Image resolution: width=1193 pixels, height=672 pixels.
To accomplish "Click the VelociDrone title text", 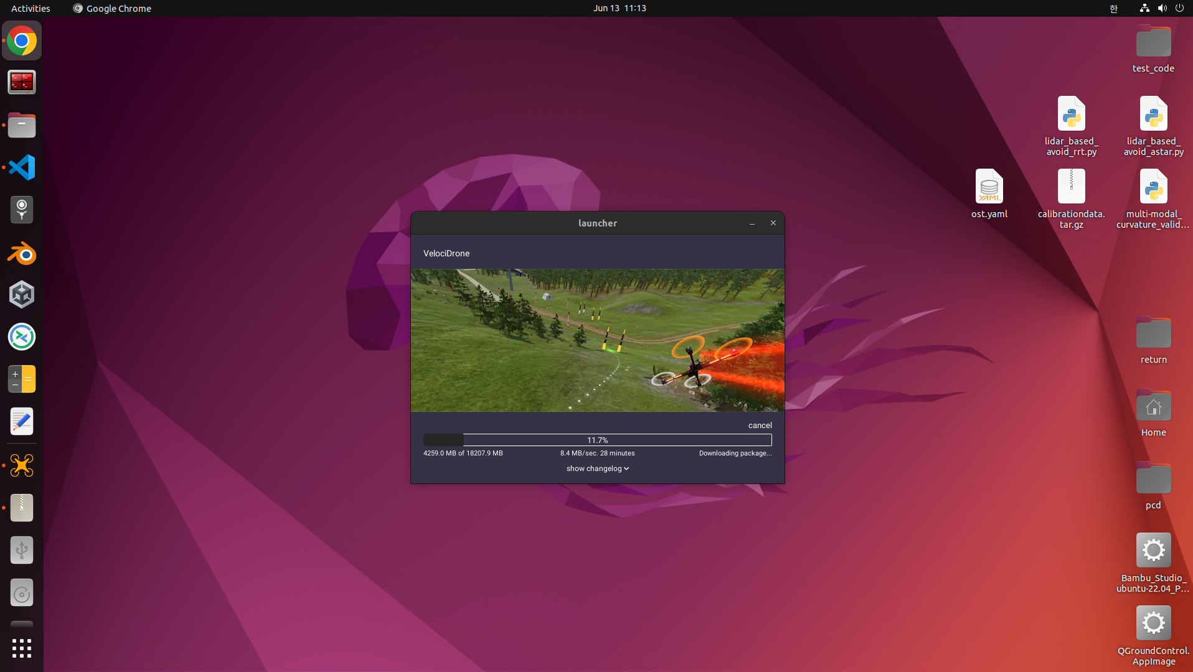I will [446, 253].
